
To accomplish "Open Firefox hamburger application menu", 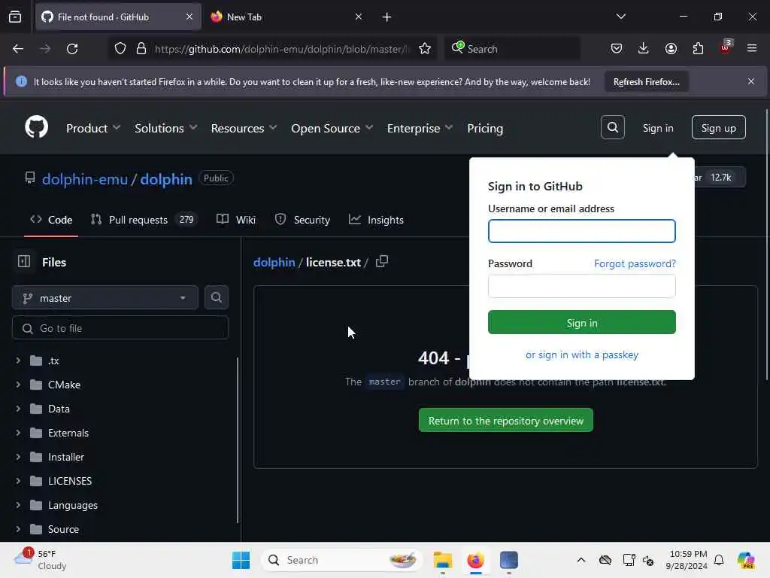I will (x=751, y=49).
